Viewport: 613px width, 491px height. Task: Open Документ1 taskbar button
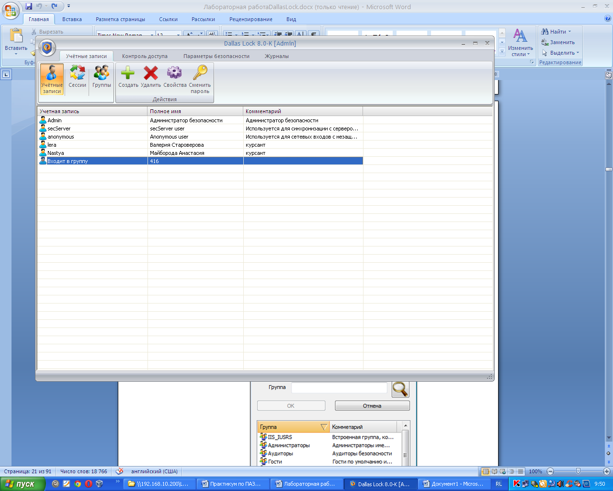click(454, 484)
